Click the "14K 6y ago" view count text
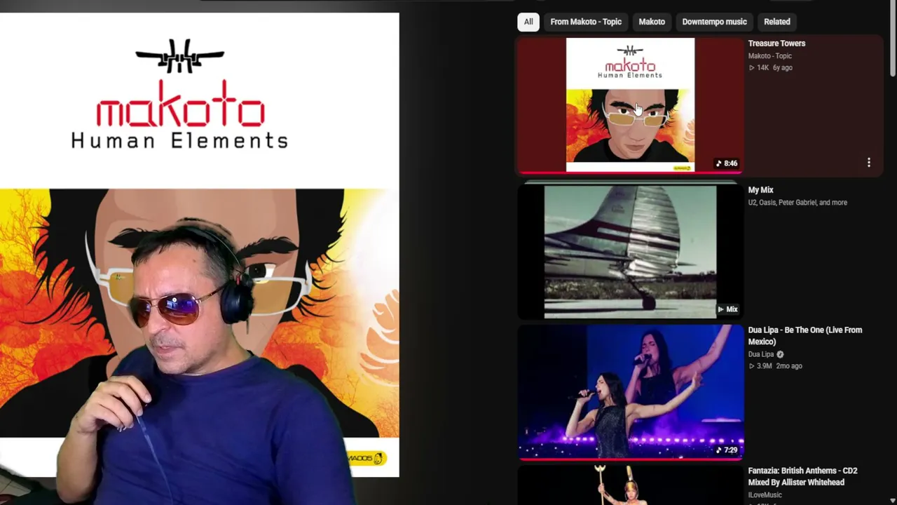Screen dimensions: 897x505 point(770,68)
